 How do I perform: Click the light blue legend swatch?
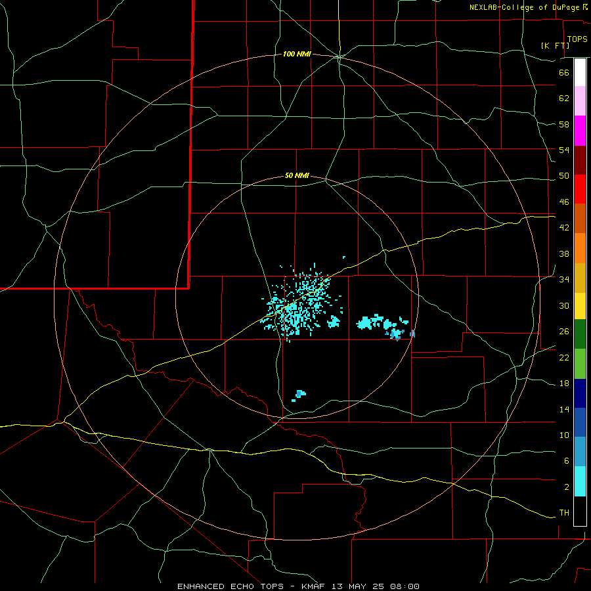(x=580, y=452)
